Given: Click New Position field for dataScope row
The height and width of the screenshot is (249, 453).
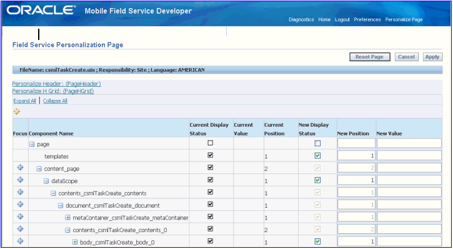Looking at the screenshot, I should click(x=356, y=180).
